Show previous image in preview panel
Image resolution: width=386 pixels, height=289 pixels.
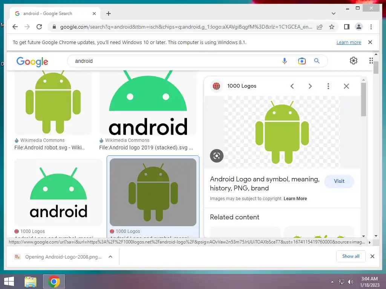pyautogui.click(x=292, y=86)
